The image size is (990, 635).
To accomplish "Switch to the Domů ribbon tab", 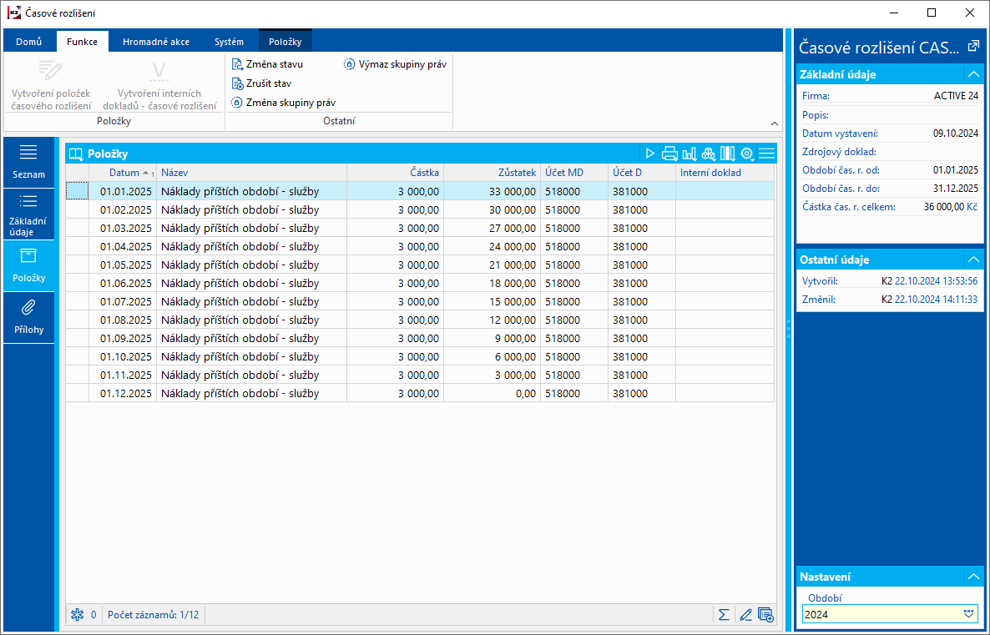I will pyautogui.click(x=29, y=42).
